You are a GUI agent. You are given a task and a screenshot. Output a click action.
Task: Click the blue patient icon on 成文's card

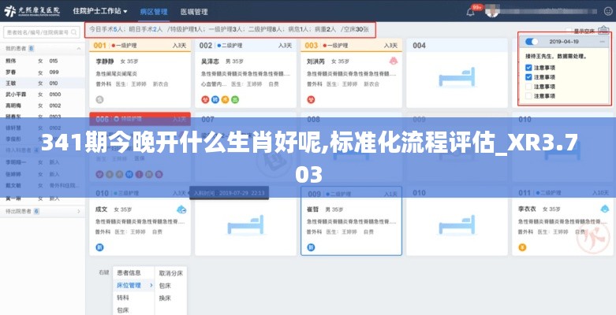pos(181,209)
